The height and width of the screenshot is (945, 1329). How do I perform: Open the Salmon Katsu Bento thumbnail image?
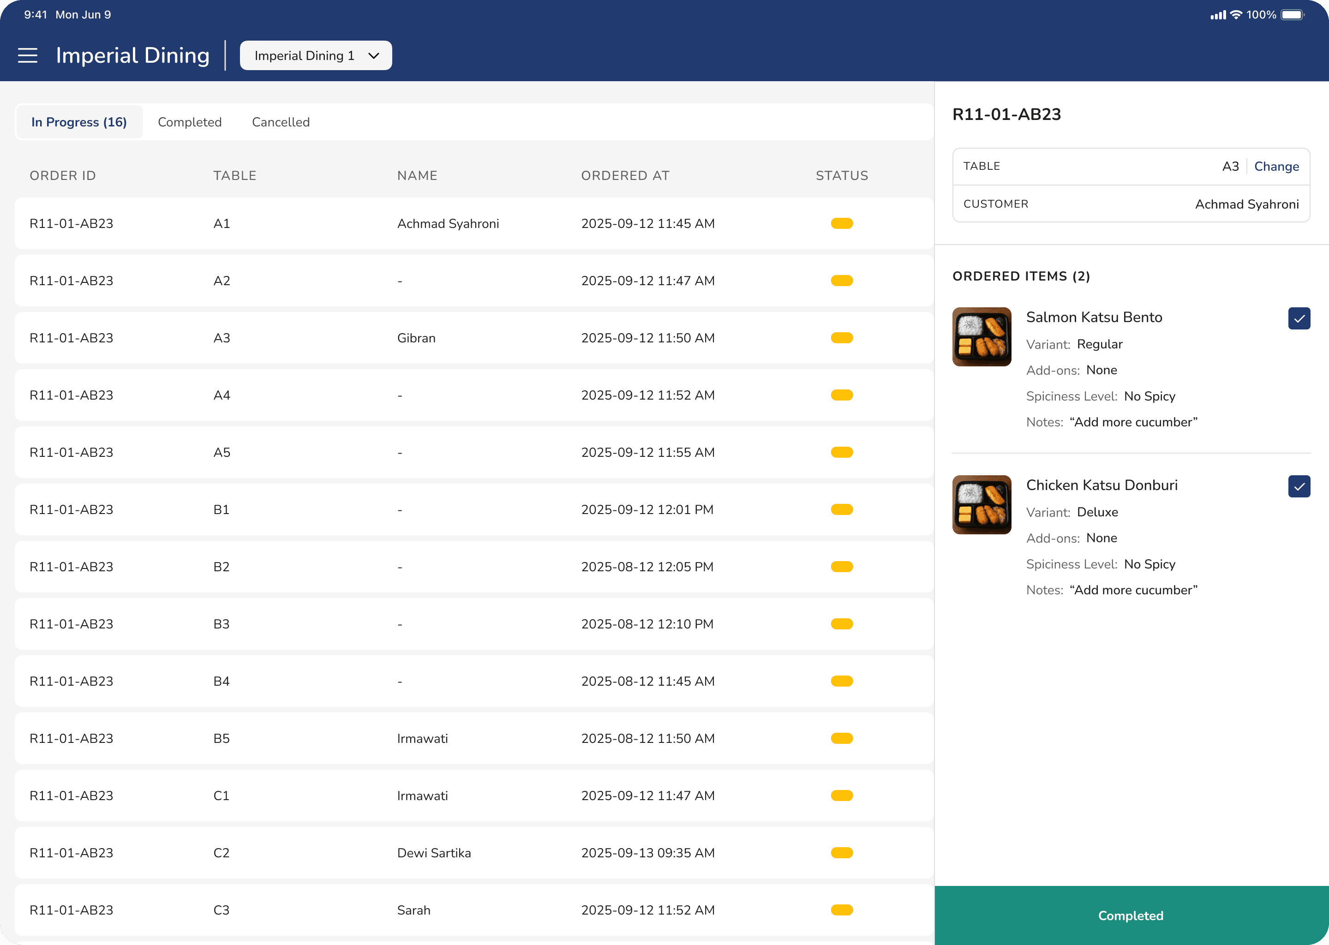tap(982, 337)
